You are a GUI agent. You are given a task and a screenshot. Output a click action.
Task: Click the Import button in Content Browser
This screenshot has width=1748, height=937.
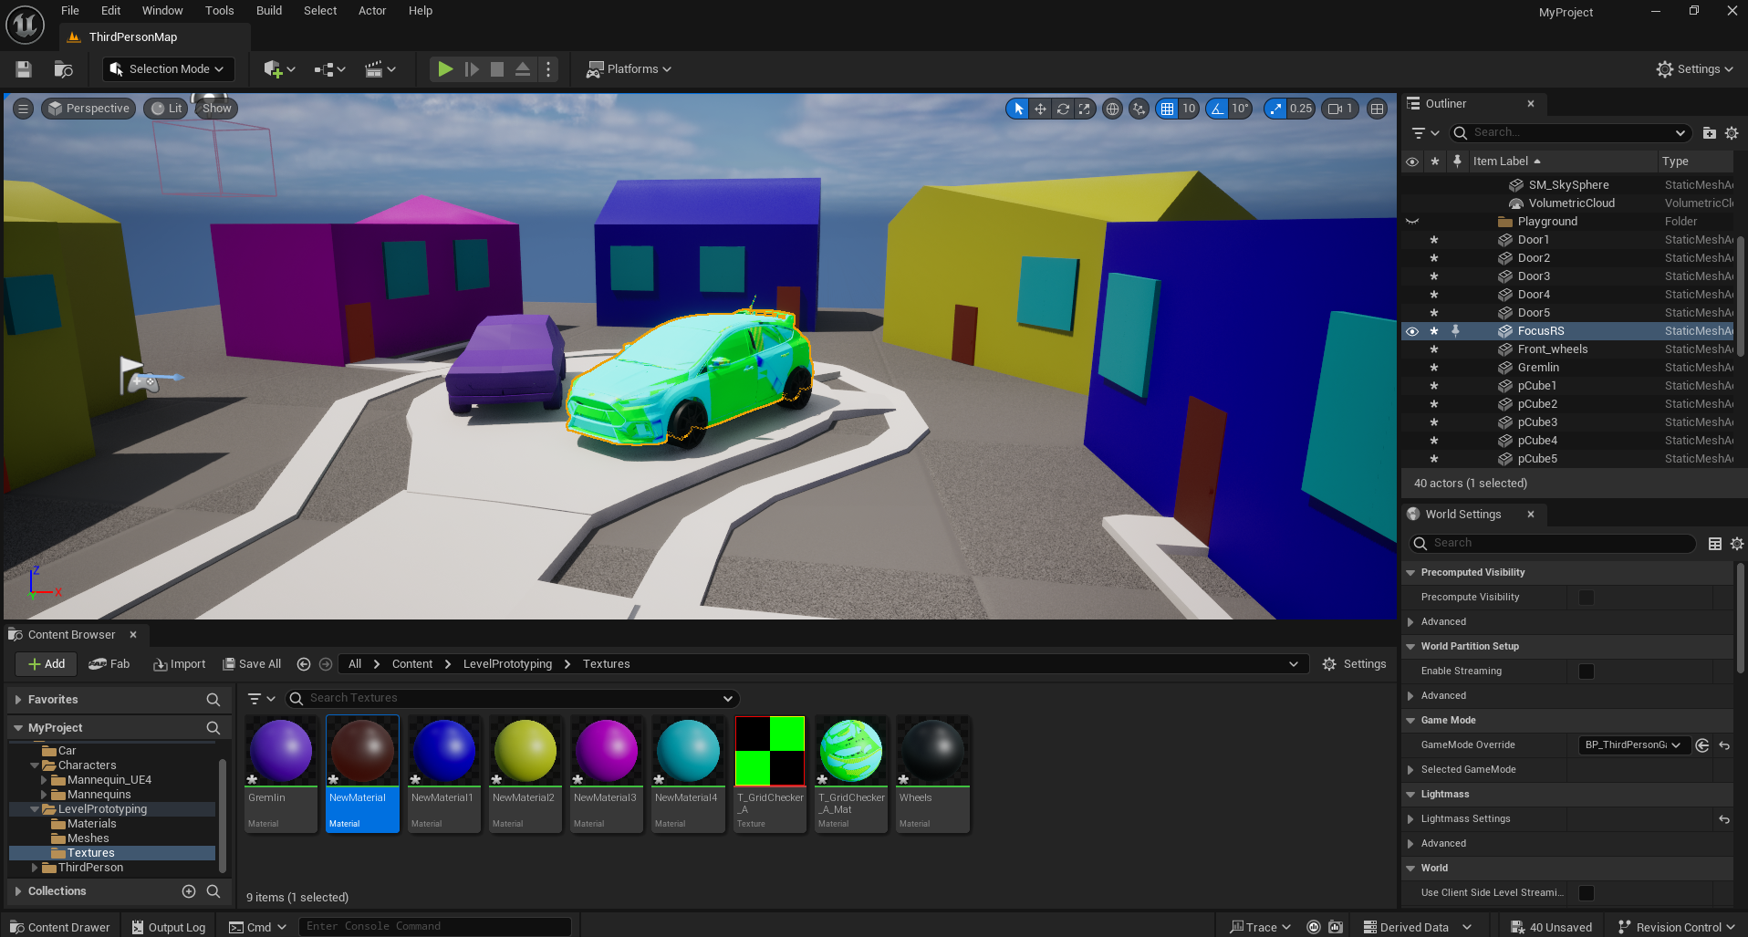(x=180, y=663)
